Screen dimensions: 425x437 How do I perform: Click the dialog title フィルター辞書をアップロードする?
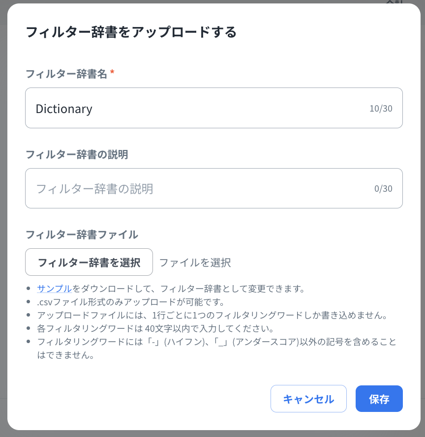pyautogui.click(x=131, y=32)
